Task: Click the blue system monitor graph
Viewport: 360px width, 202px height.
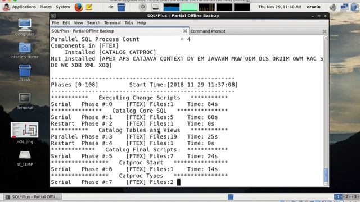Action: [x=172, y=7]
